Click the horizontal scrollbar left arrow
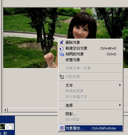 (x=5, y=110)
